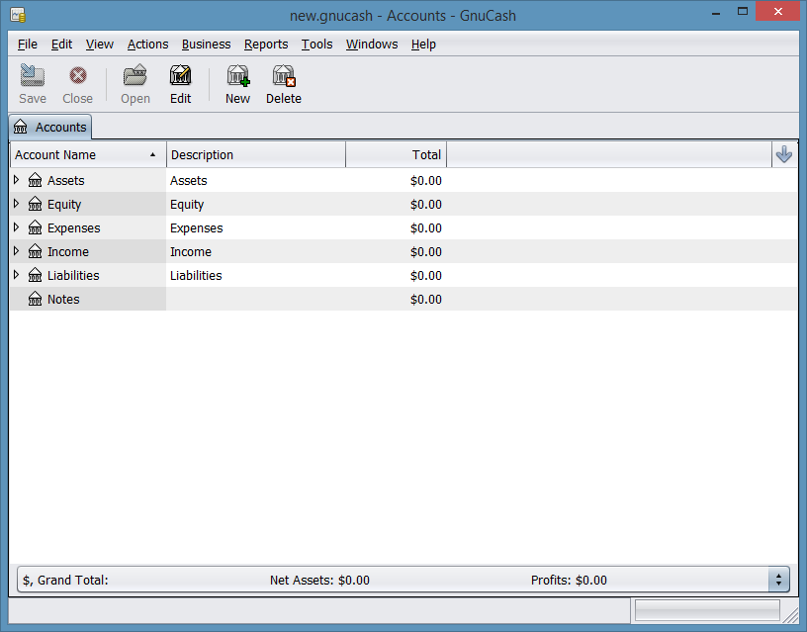Open the View menu
The height and width of the screenshot is (632, 807).
(99, 45)
